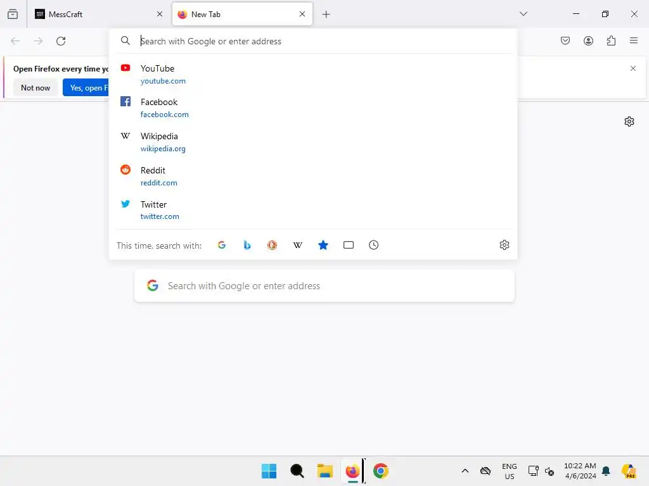Open the Extensions puzzle icon
This screenshot has width=649, height=486.
click(611, 40)
